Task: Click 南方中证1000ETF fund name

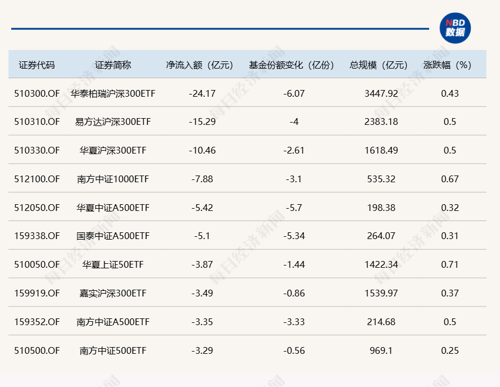Action: pyautogui.click(x=113, y=179)
